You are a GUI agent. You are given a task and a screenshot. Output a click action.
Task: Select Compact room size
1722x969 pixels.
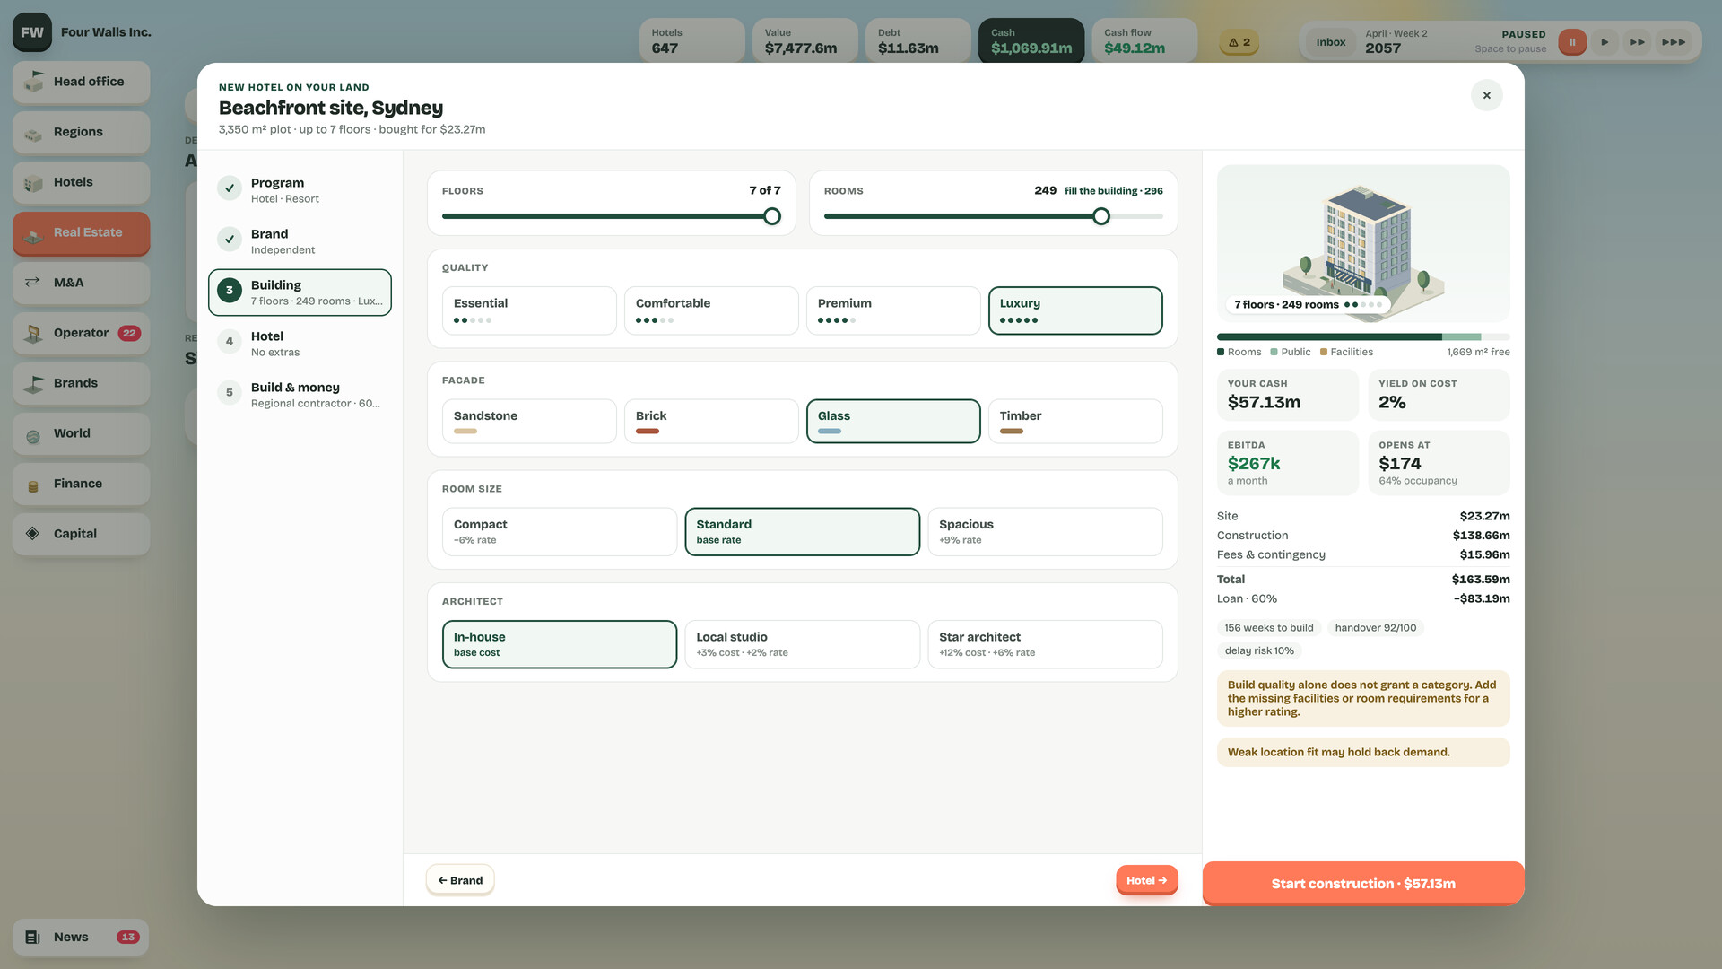[560, 532]
